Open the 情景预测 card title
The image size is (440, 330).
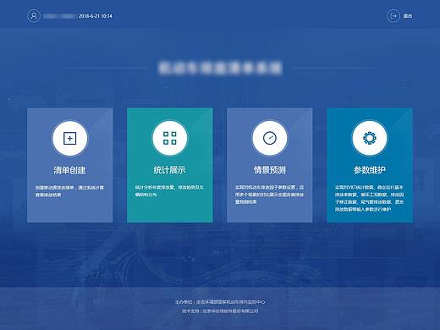[x=270, y=170]
